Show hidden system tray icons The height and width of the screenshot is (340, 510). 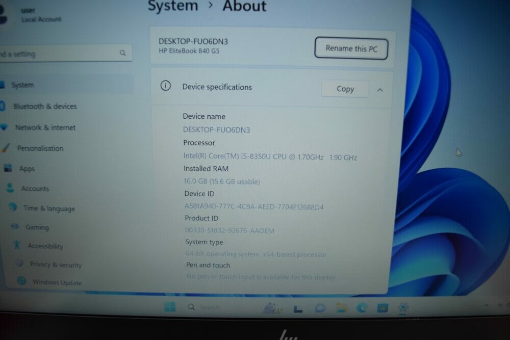click(486, 305)
